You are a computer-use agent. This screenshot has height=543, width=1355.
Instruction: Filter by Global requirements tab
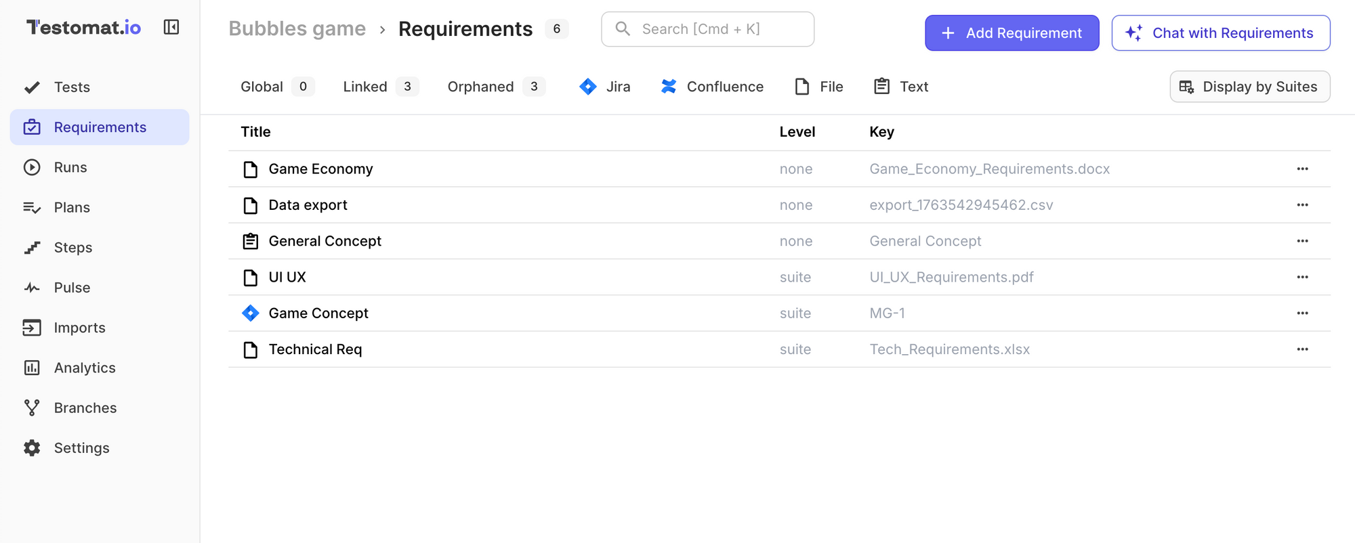277,87
